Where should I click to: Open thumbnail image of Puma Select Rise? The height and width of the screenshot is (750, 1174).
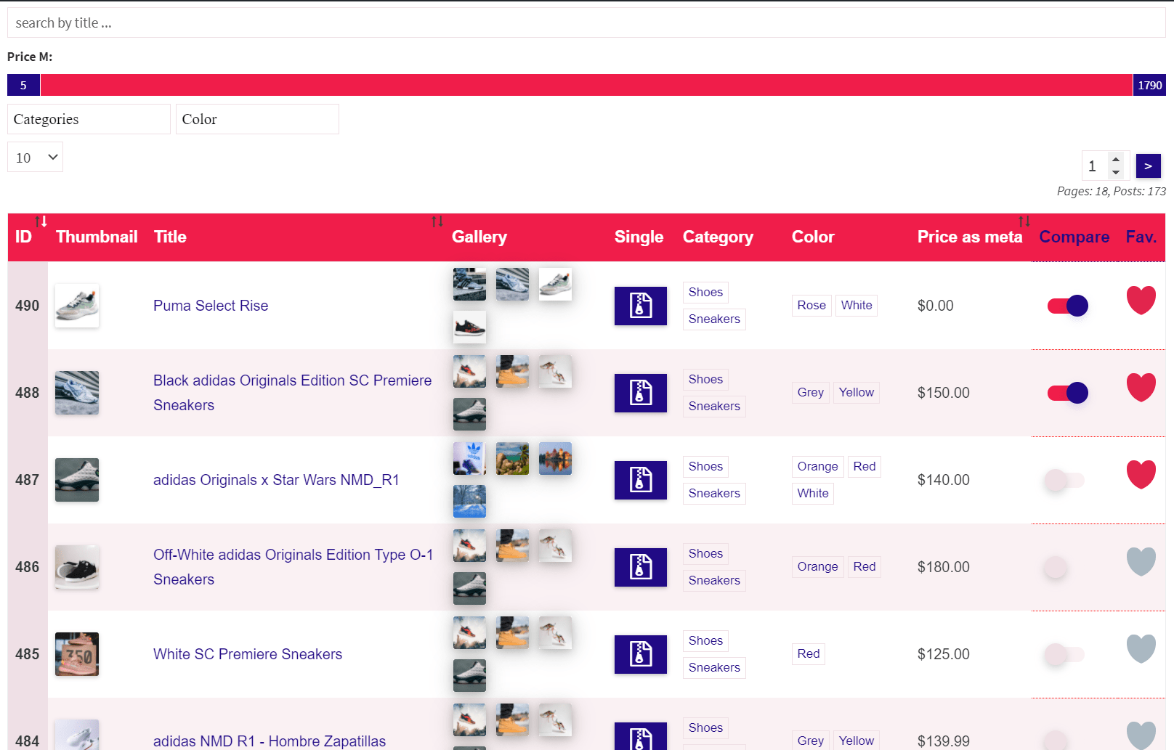coord(77,306)
